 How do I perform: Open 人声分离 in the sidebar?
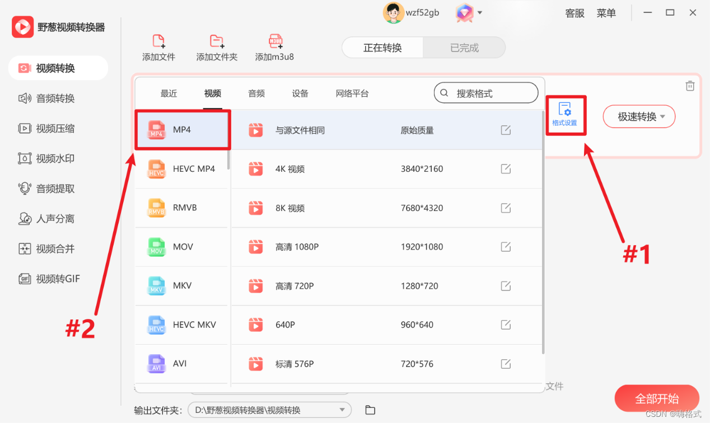[58, 219]
